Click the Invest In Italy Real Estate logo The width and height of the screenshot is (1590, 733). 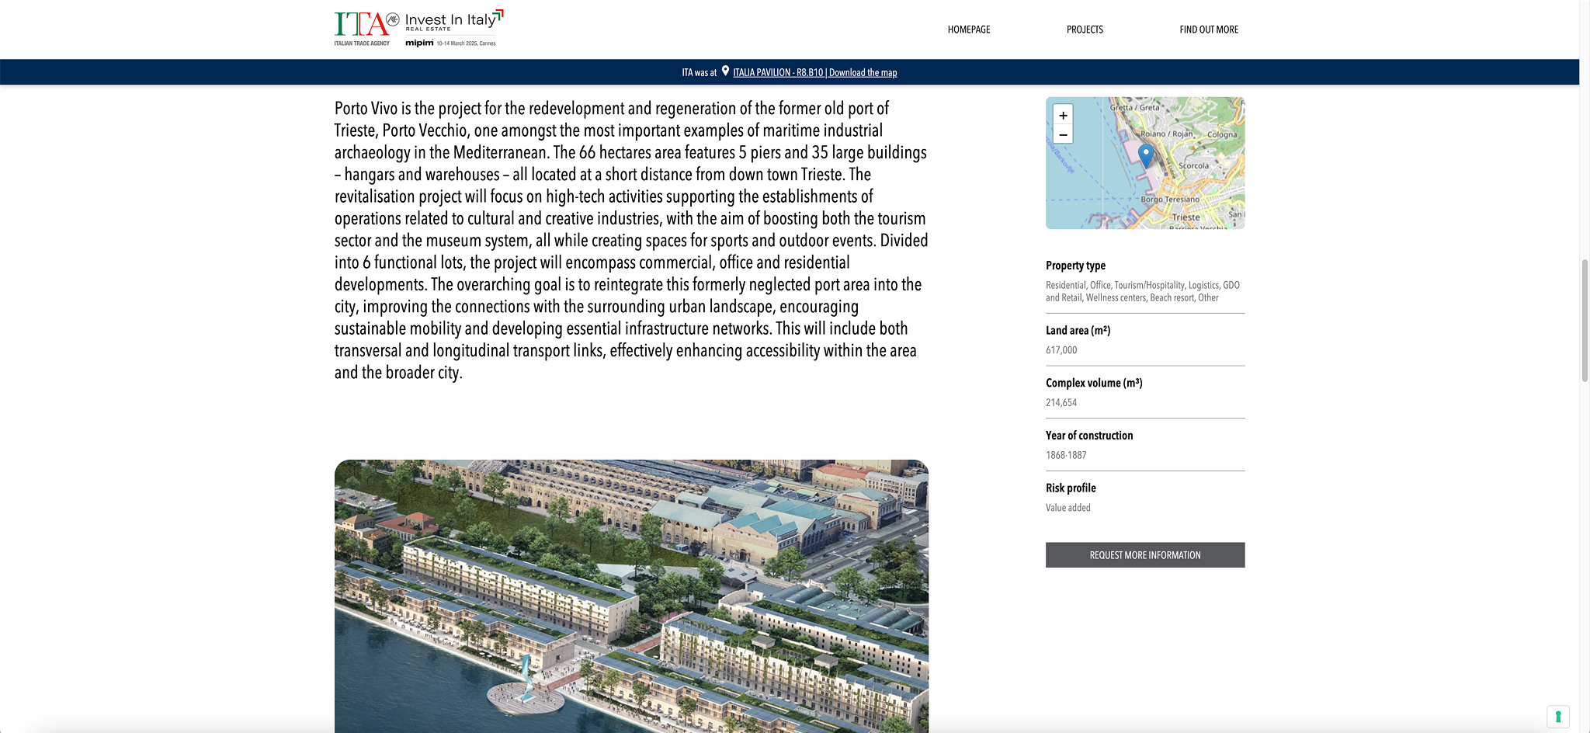pyautogui.click(x=453, y=21)
